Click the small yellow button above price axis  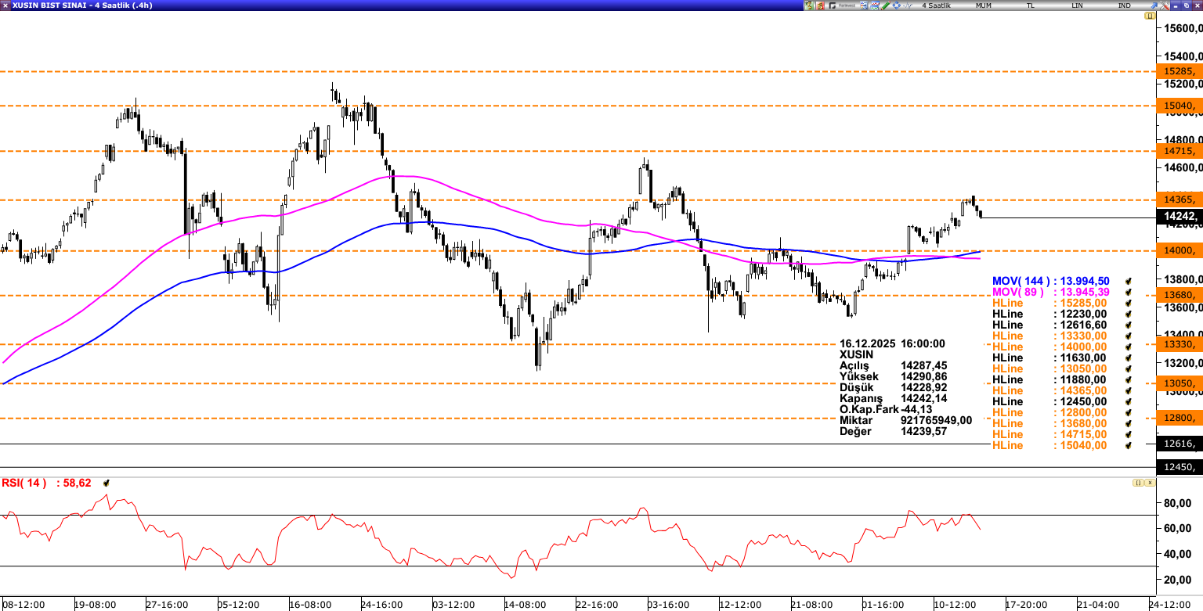[x=1150, y=16]
